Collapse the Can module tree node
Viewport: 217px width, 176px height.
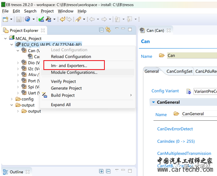click(18, 51)
